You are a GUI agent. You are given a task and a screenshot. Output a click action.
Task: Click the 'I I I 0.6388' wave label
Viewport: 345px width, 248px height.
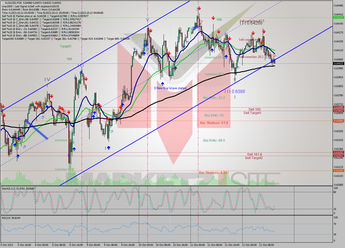click(x=235, y=91)
